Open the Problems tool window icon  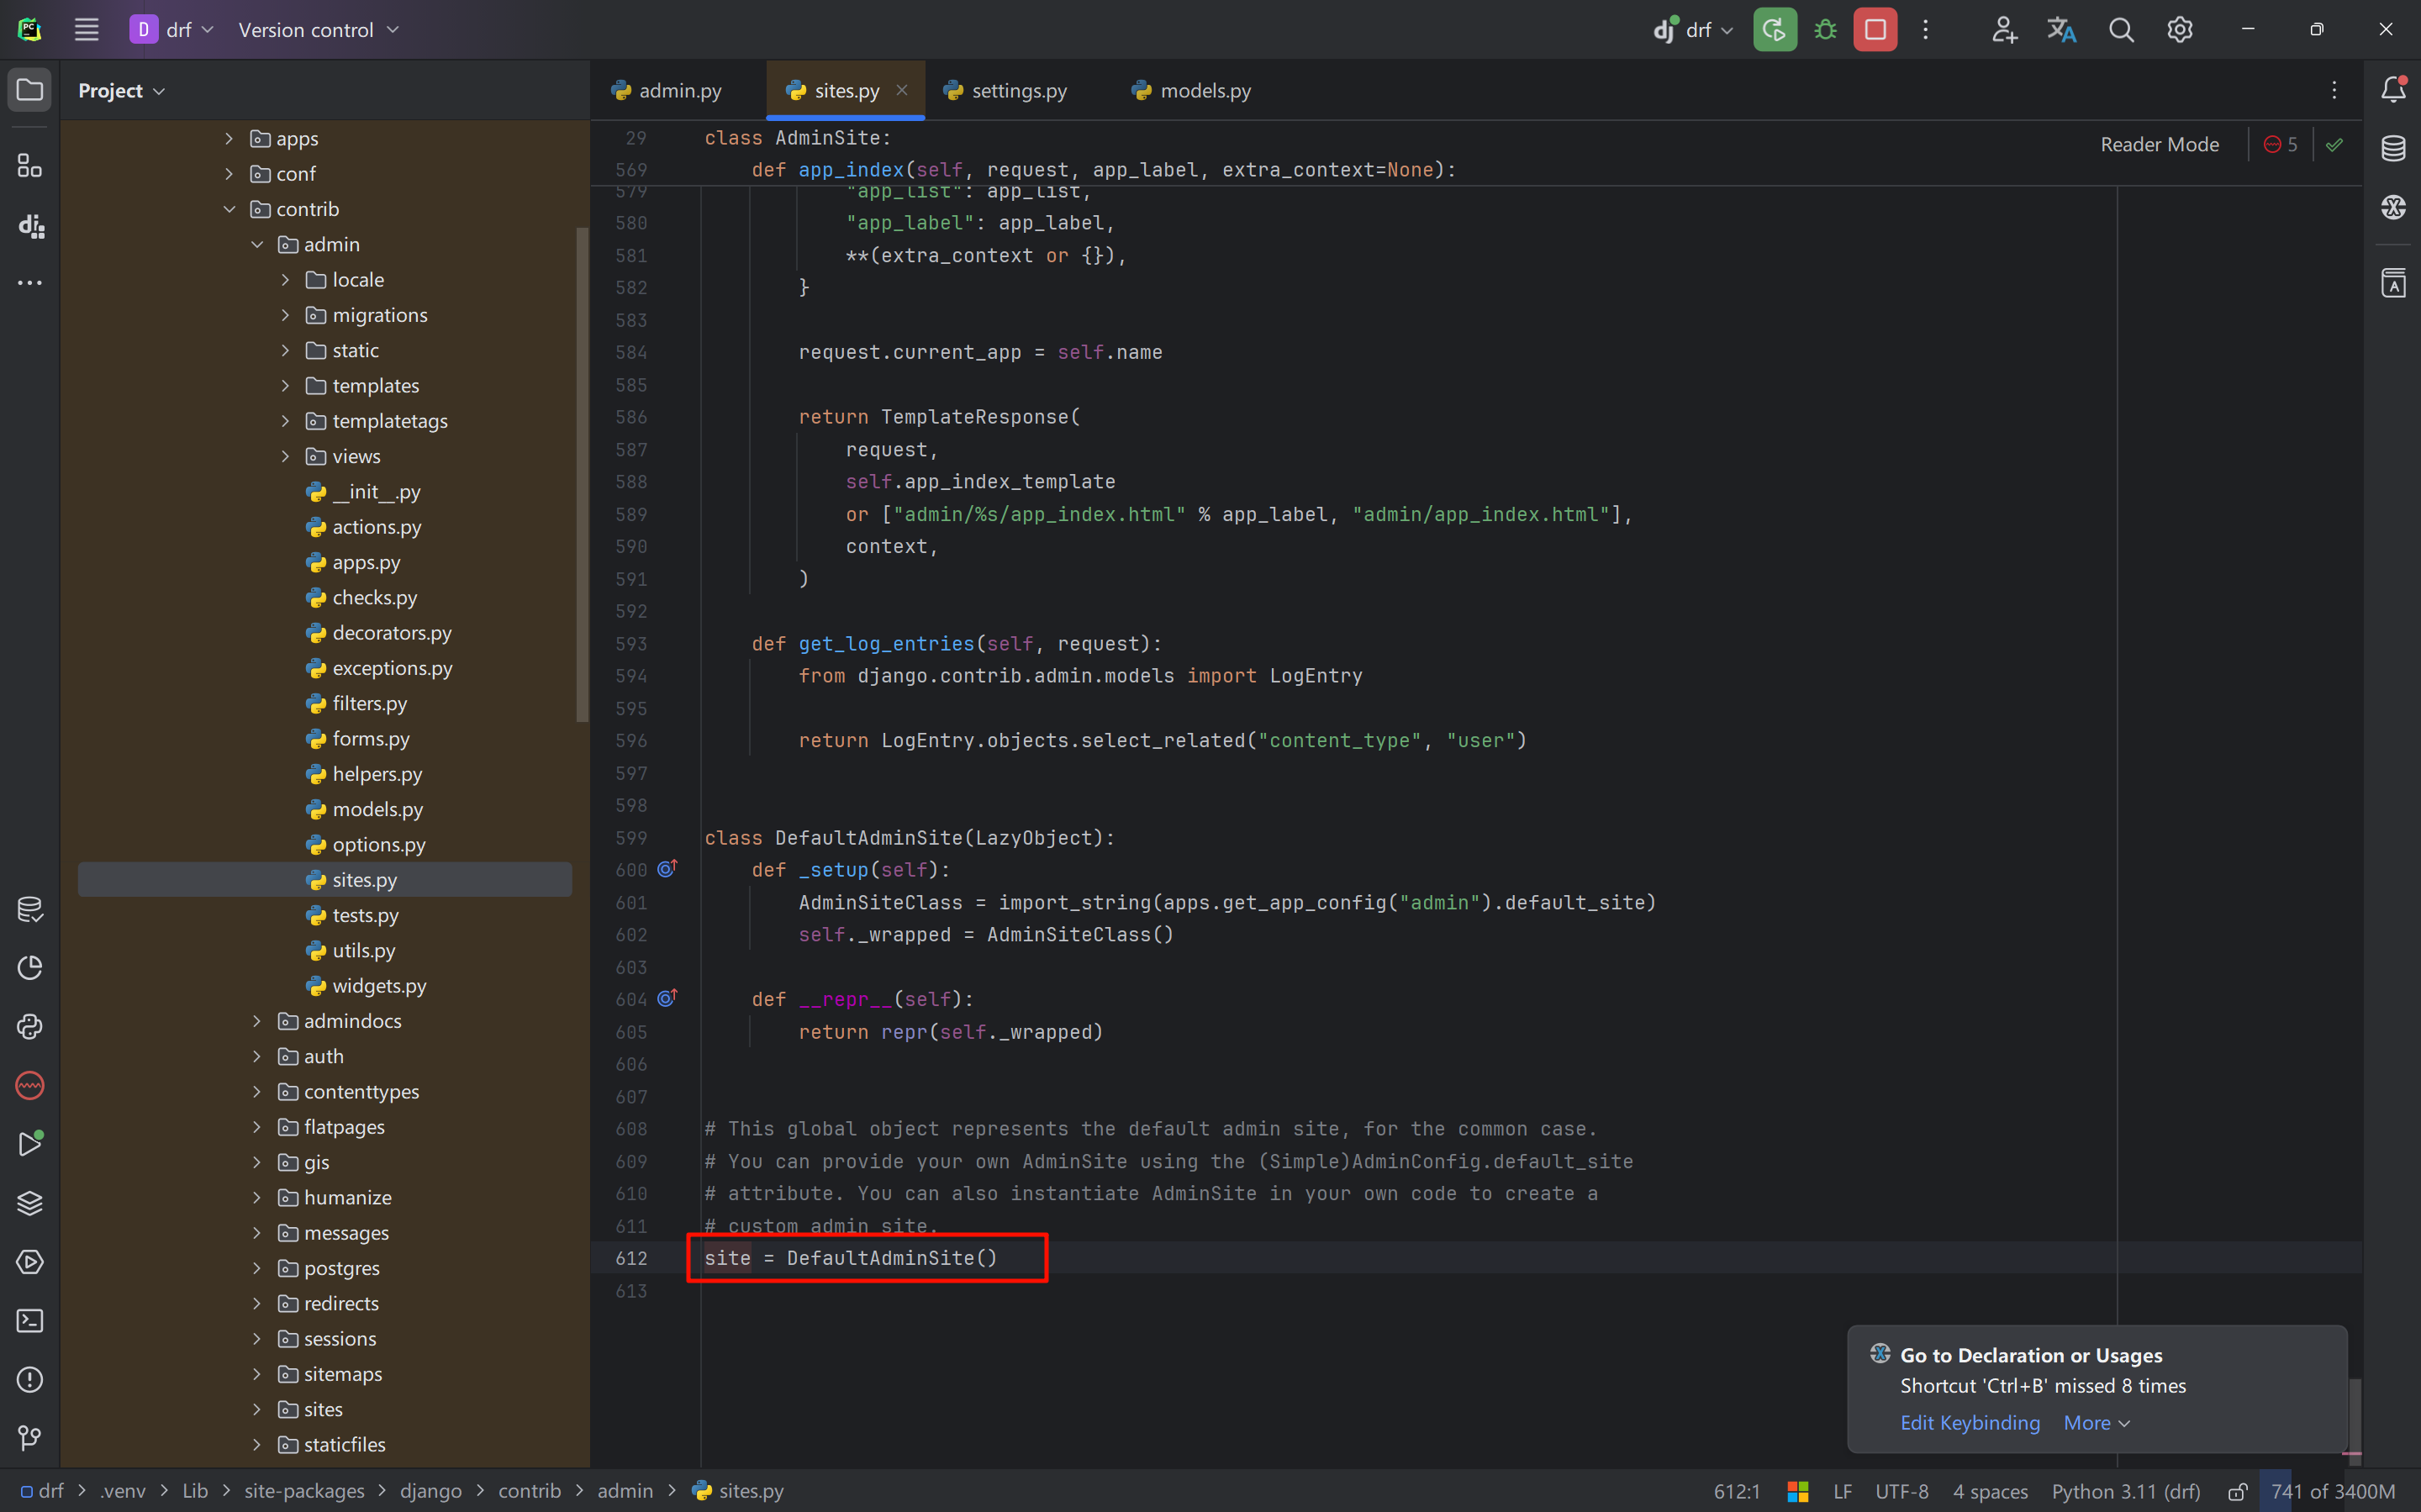coord(30,1380)
